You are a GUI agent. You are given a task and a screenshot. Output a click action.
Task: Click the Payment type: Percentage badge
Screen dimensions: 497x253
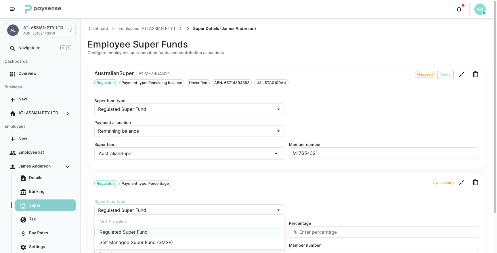coord(145,184)
